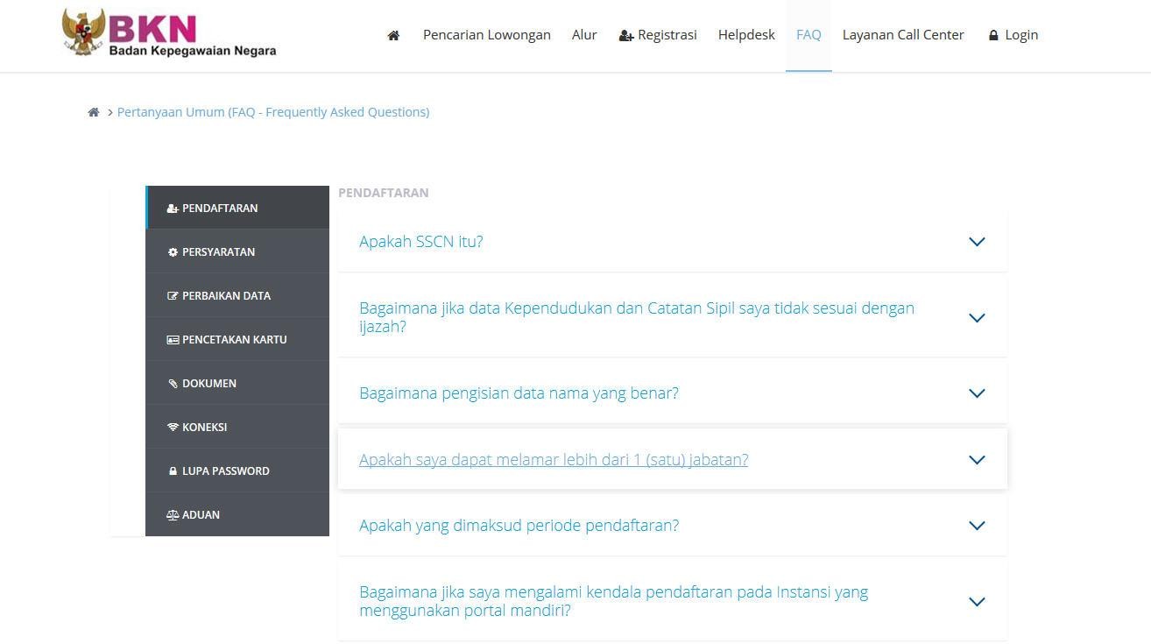Select the PERBAIKAN DATA sidebar tab

(237, 295)
